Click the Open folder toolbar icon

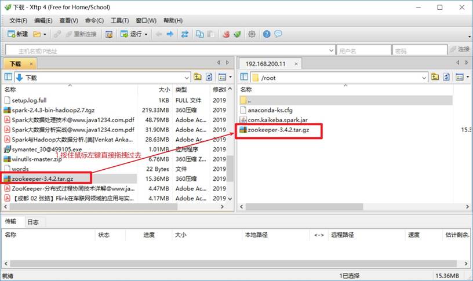tap(37, 34)
